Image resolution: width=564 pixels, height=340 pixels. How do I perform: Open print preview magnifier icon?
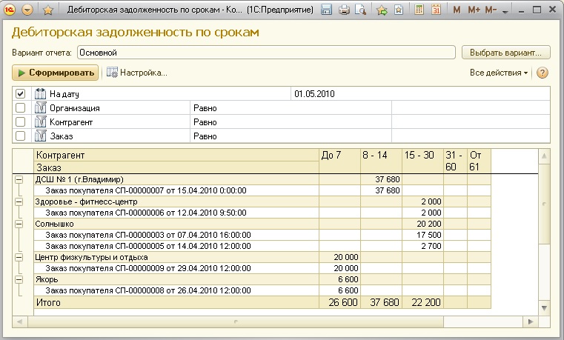tap(360, 10)
